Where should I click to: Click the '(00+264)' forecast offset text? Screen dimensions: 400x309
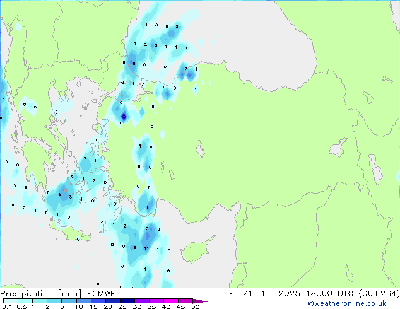click(x=379, y=294)
